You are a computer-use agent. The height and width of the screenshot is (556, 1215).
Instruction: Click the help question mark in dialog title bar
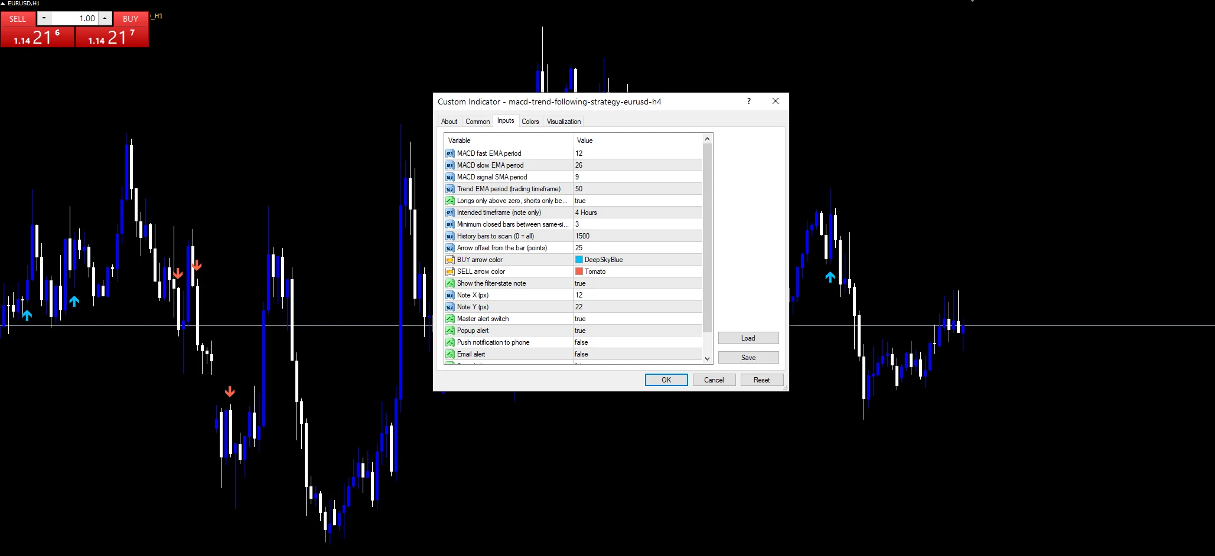point(749,102)
